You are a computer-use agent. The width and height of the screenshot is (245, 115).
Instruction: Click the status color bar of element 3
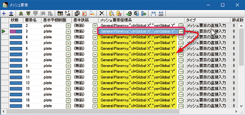point(16,32)
